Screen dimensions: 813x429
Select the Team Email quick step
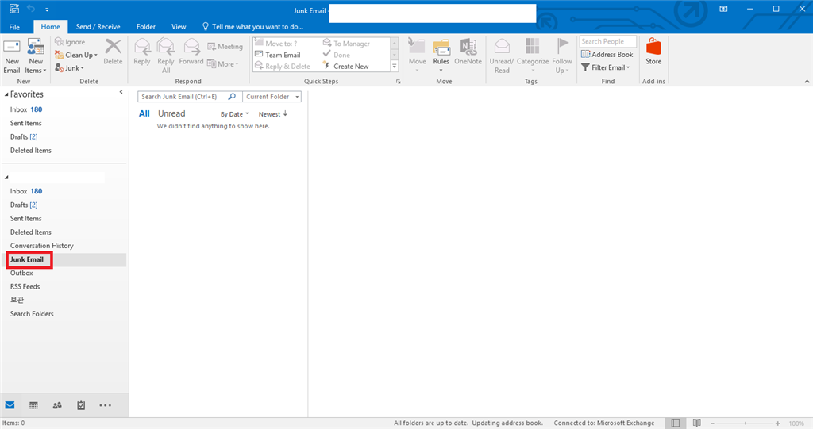coord(278,55)
